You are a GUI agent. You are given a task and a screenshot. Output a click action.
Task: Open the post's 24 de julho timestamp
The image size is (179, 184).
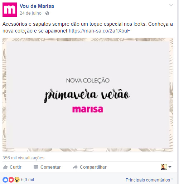(30, 13)
